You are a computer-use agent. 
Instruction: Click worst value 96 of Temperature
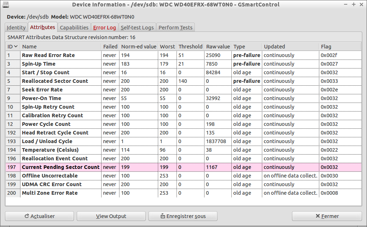(x=163, y=150)
